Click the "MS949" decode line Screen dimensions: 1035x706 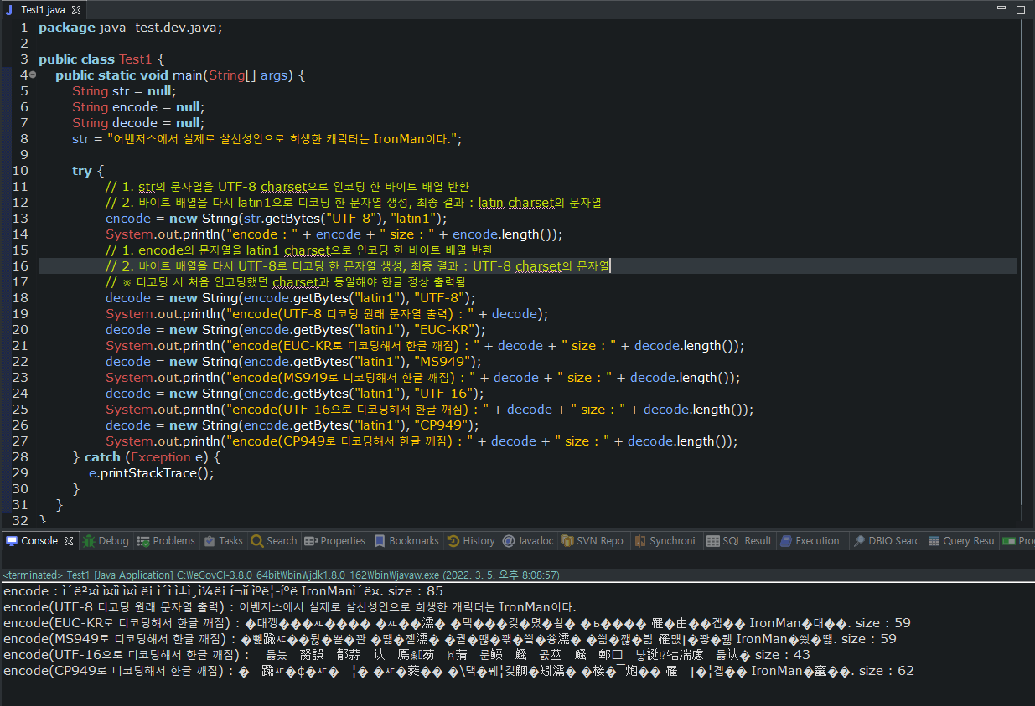point(293,362)
